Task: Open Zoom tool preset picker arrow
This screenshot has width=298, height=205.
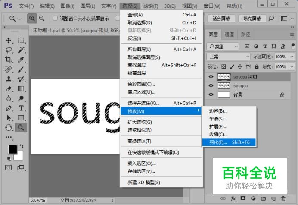Action: tap(20, 19)
